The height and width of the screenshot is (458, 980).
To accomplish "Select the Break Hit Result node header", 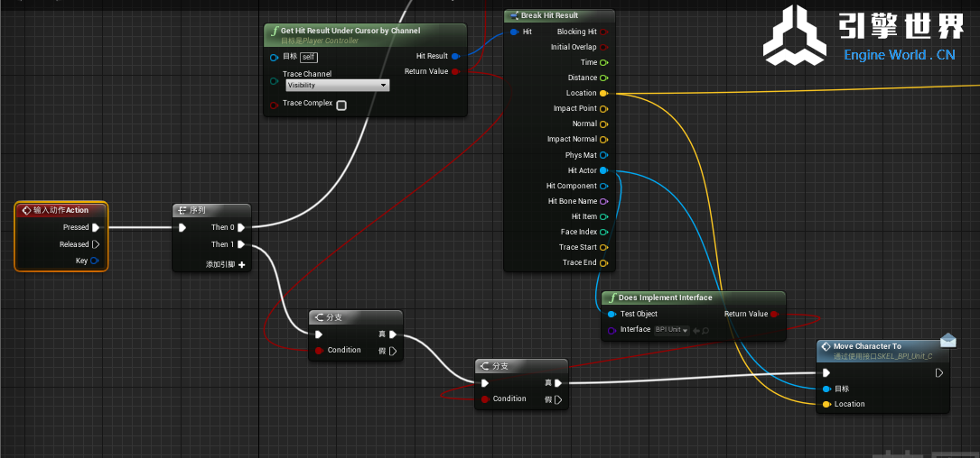I will tap(549, 15).
